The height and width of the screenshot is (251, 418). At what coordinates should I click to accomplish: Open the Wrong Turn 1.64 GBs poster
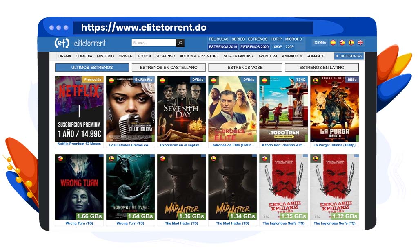[130, 187]
